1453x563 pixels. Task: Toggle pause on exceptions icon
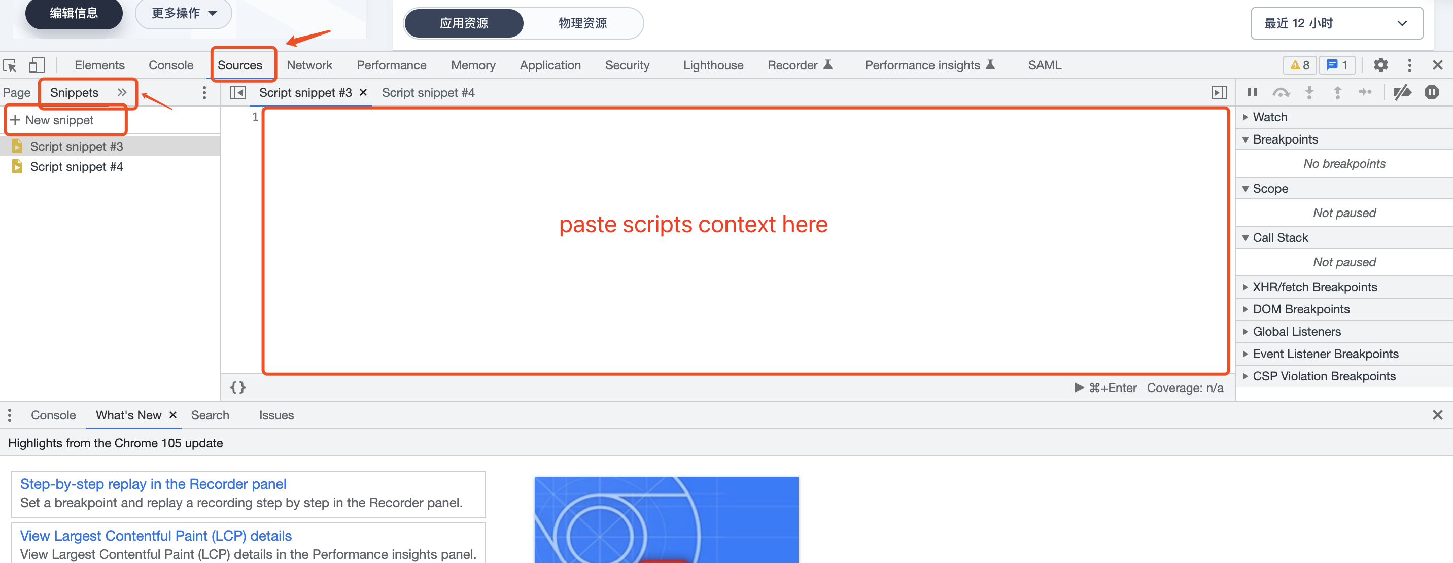tap(1431, 92)
